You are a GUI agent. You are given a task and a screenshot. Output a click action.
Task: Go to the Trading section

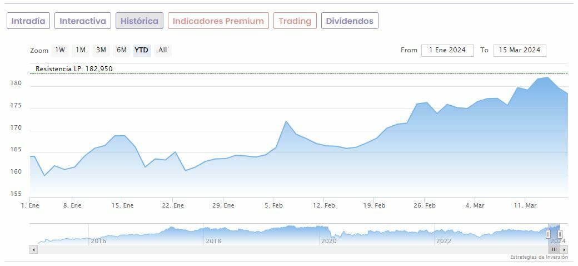(x=295, y=21)
